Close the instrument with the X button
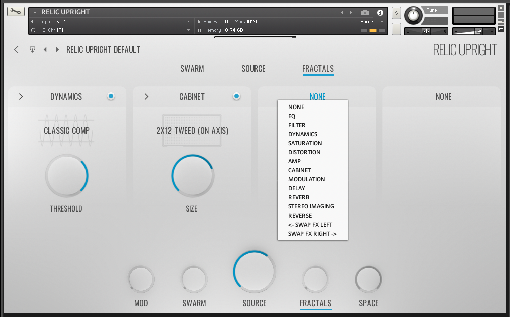Viewport: 510px width, 317px height. [501, 8]
